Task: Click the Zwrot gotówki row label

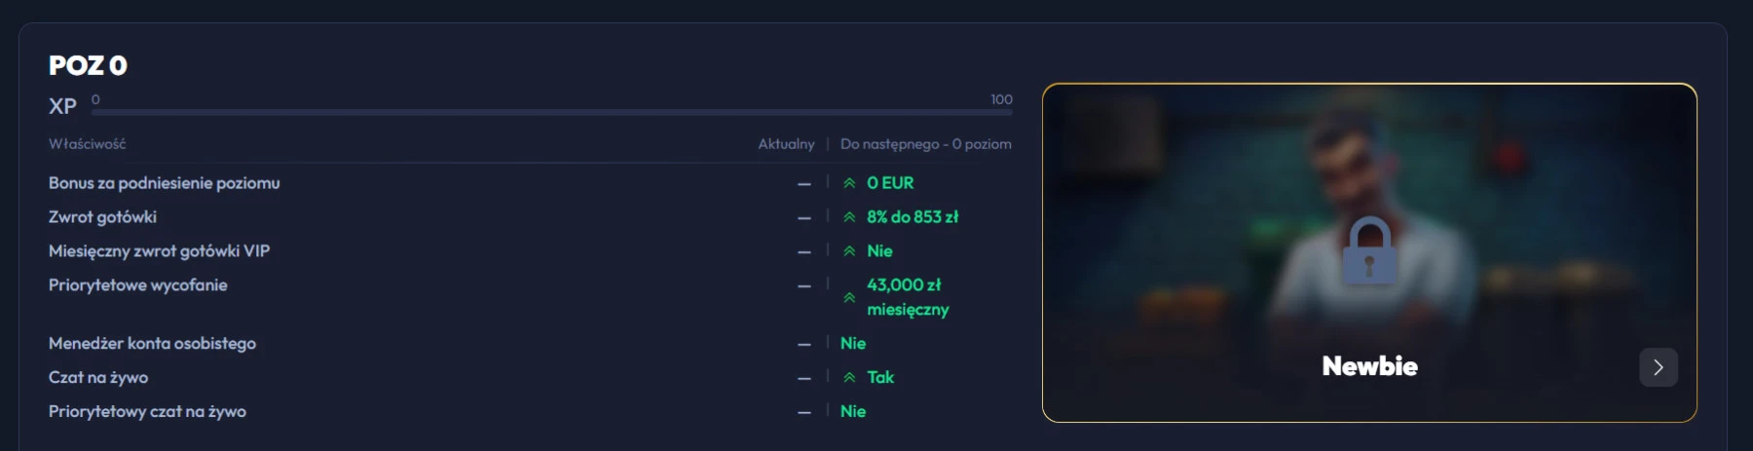Action: 102,217
